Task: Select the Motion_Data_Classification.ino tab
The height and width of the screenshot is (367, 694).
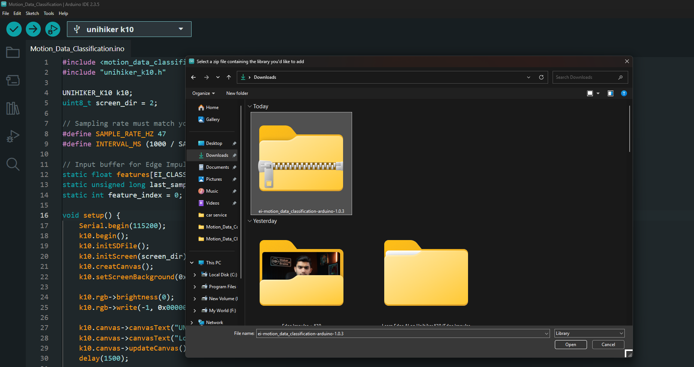Action: click(x=77, y=49)
